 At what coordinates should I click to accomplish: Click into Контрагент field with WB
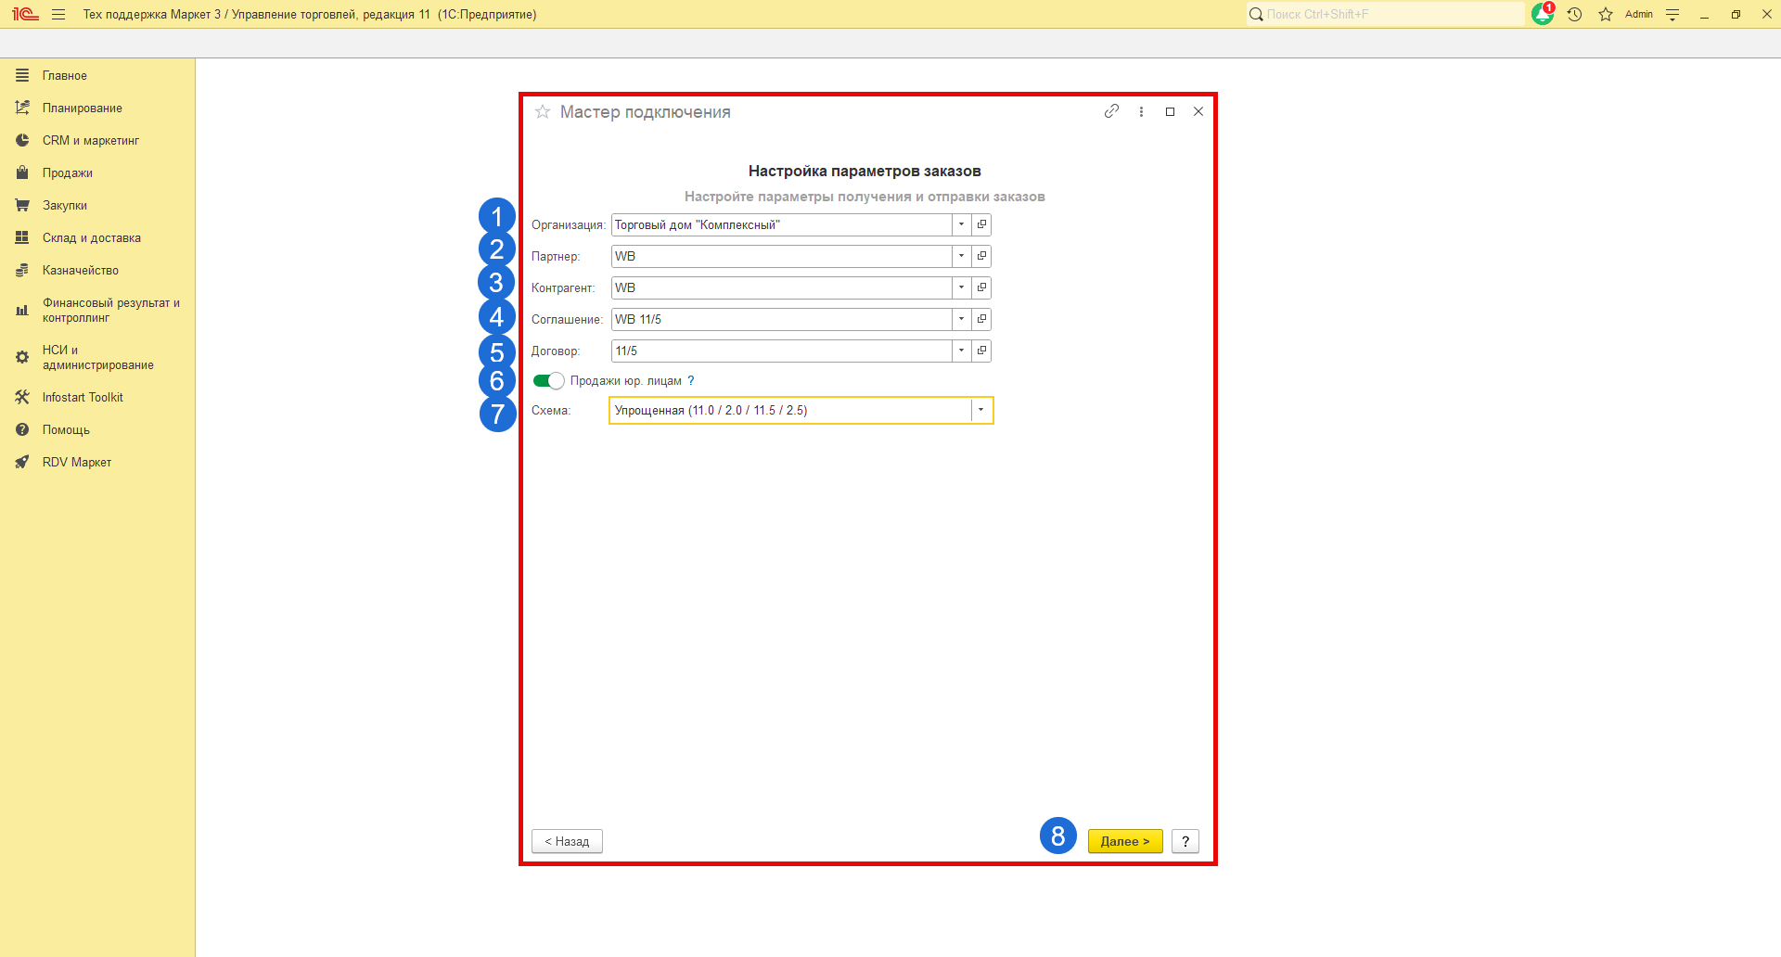tap(781, 287)
